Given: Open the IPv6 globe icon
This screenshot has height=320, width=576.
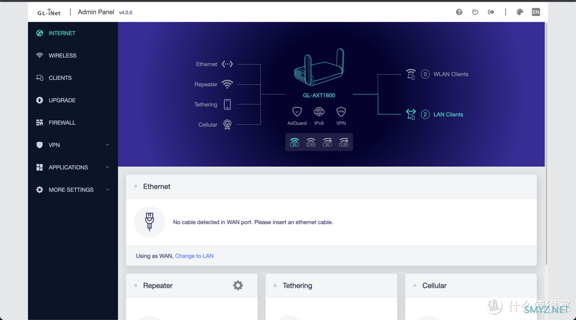Looking at the screenshot, I should (x=319, y=112).
